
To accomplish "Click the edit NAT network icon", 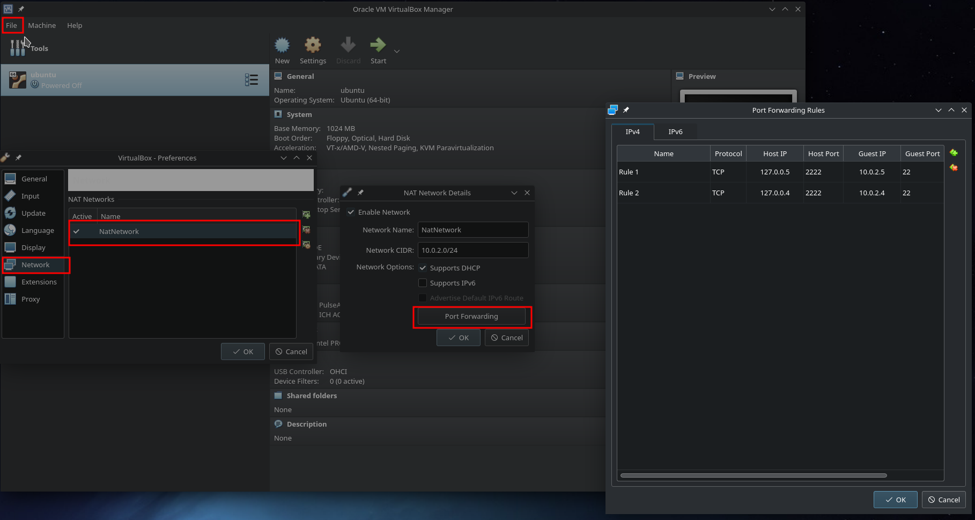I will point(306,245).
